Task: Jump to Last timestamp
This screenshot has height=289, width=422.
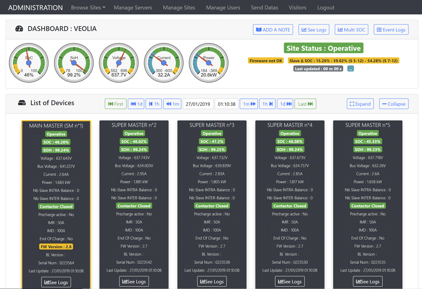Action: click(x=305, y=104)
